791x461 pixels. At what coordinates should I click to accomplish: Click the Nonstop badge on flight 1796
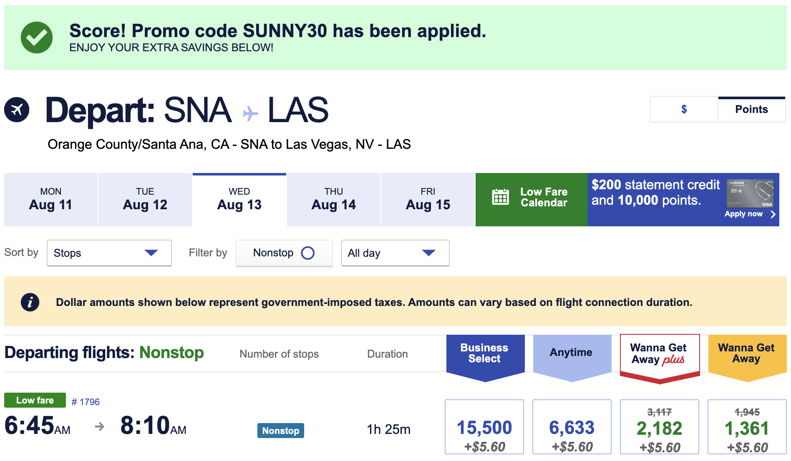click(281, 431)
